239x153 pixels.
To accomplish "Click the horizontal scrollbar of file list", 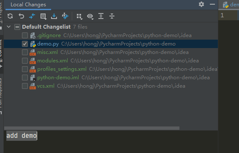I will (x=92, y=128).
